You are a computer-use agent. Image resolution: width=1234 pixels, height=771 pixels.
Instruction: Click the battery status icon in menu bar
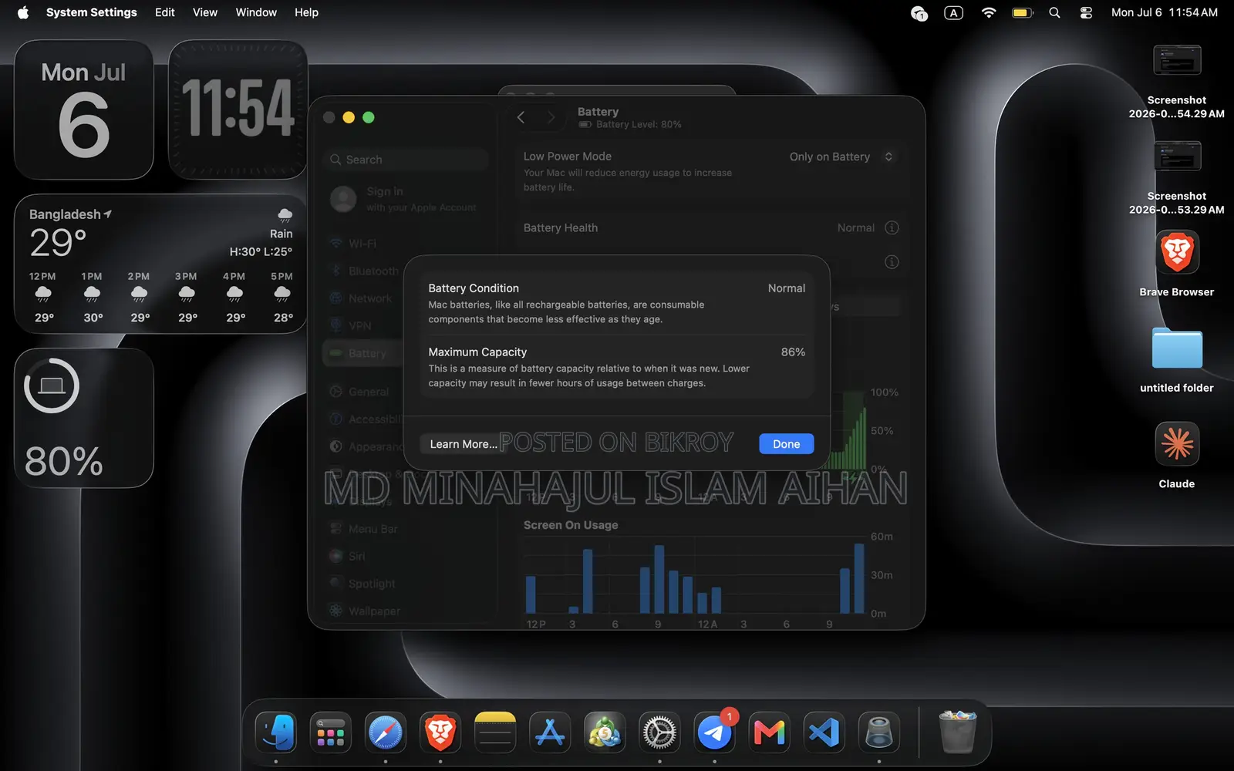1023,12
